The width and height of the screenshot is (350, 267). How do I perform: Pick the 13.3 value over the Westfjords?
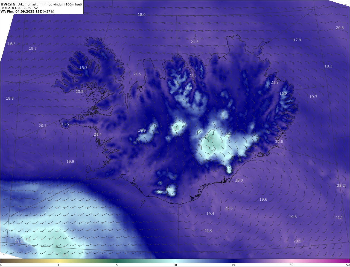coord(83,68)
